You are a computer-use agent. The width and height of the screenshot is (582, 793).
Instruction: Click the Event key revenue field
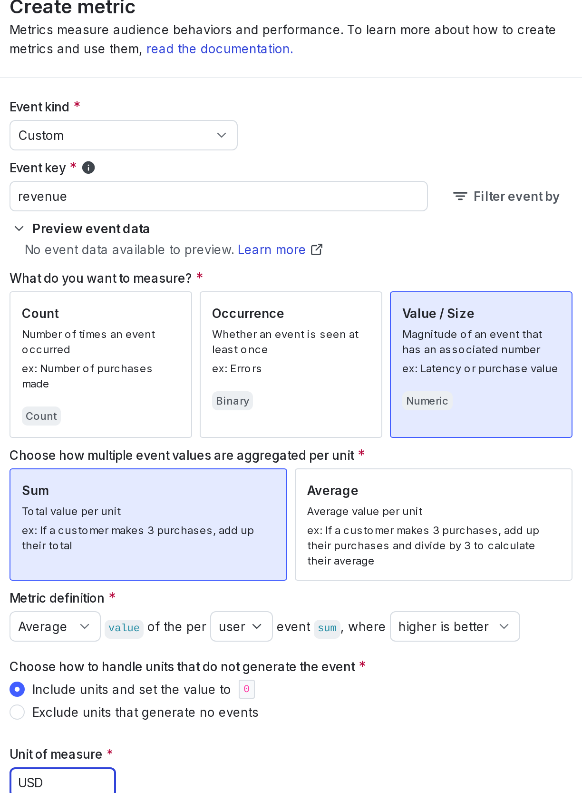tap(219, 196)
